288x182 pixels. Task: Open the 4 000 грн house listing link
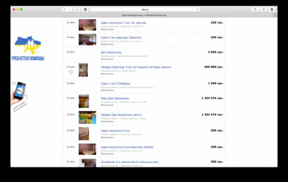(111, 52)
